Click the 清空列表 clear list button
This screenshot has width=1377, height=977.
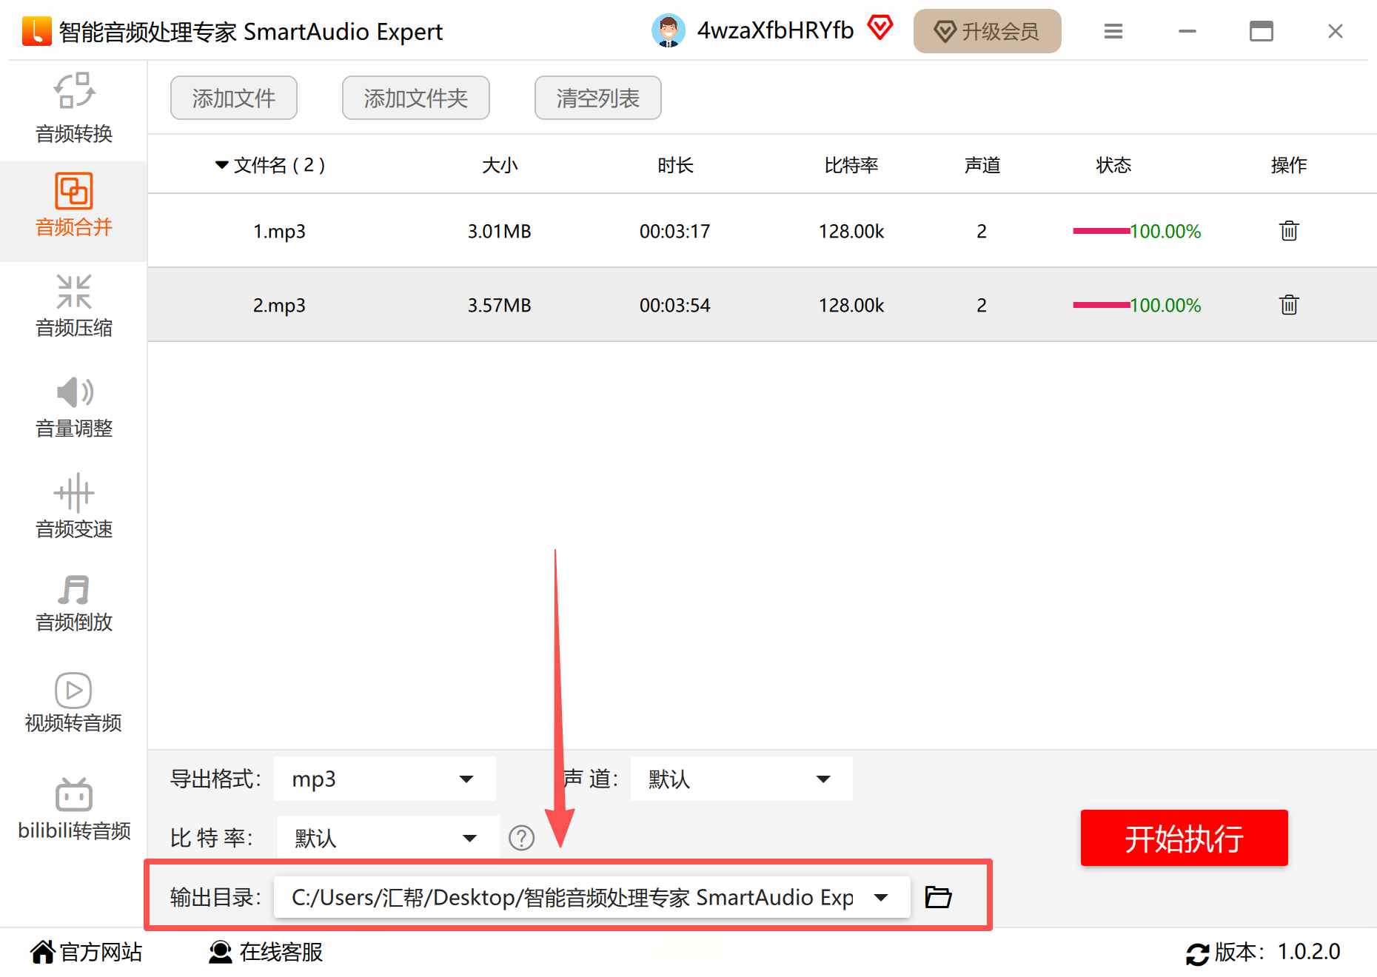click(598, 98)
